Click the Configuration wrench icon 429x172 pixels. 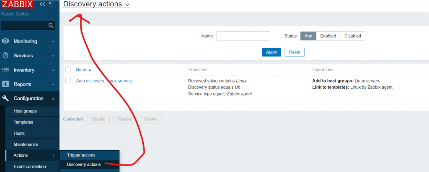coord(6,98)
